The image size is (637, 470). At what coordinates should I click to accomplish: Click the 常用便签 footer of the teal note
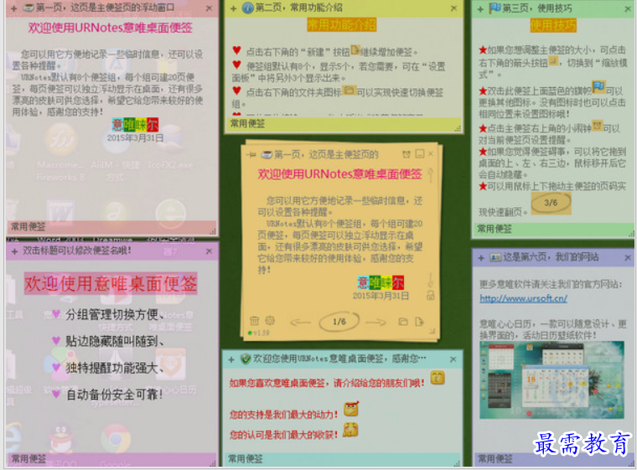pyautogui.click(x=246, y=459)
